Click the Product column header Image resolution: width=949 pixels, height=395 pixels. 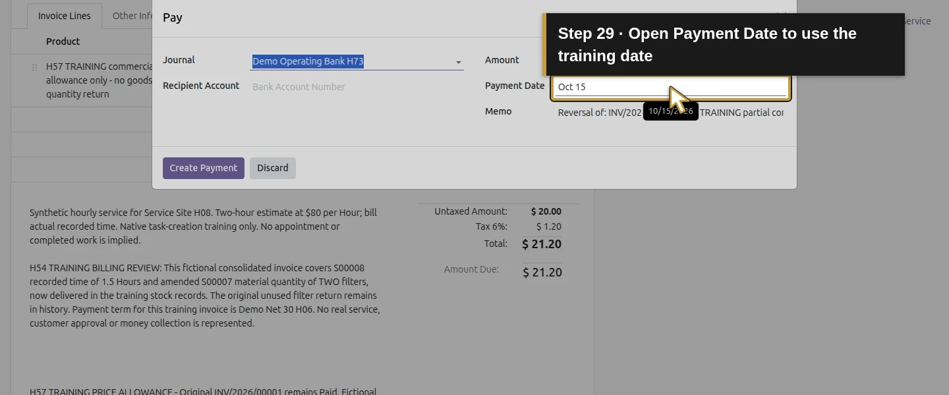pos(63,41)
